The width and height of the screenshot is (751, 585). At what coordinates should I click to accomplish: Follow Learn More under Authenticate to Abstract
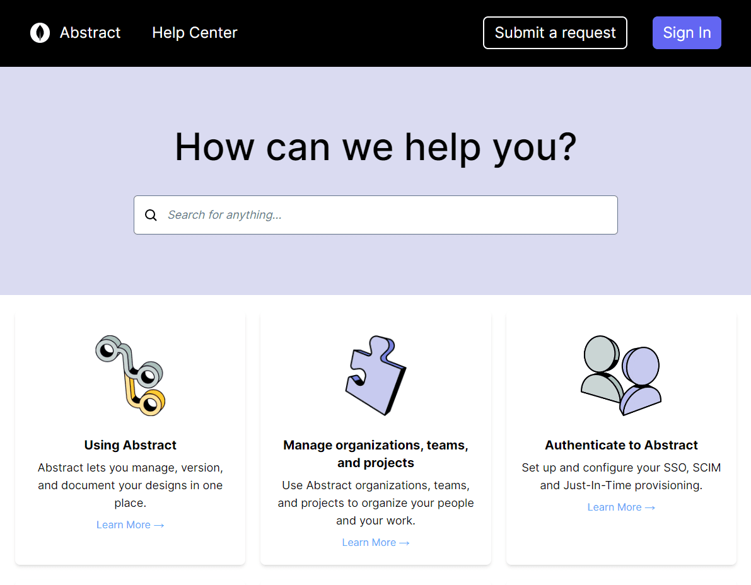click(x=621, y=507)
